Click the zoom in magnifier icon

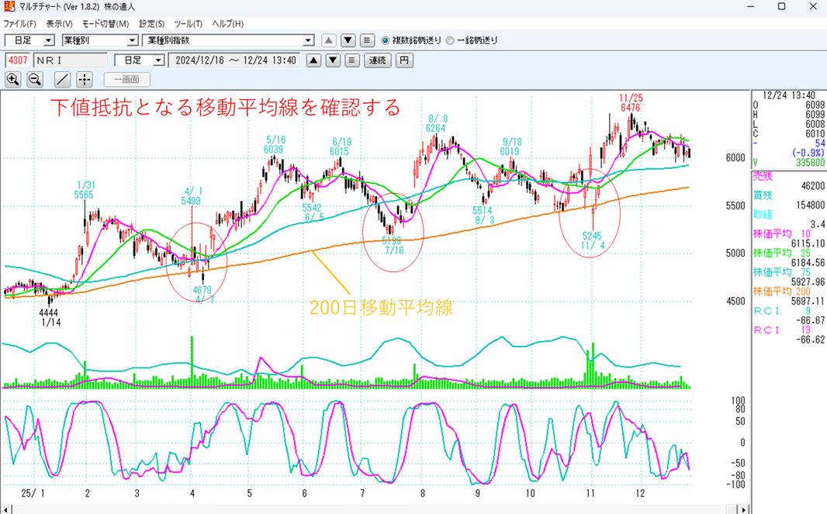point(13,79)
